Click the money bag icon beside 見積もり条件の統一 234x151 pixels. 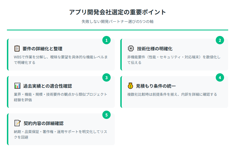(131, 86)
